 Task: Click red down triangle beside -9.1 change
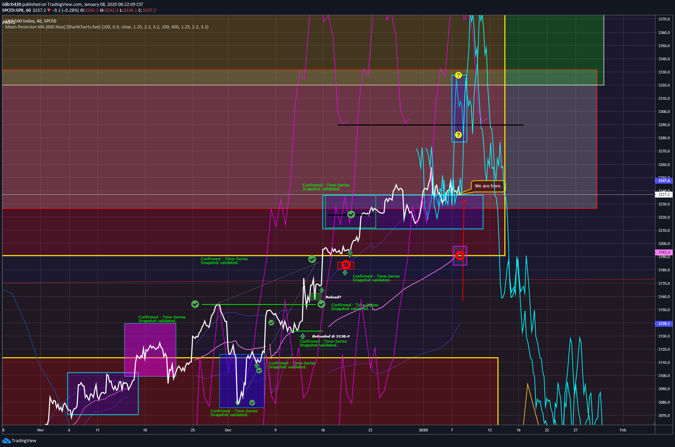(49, 10)
